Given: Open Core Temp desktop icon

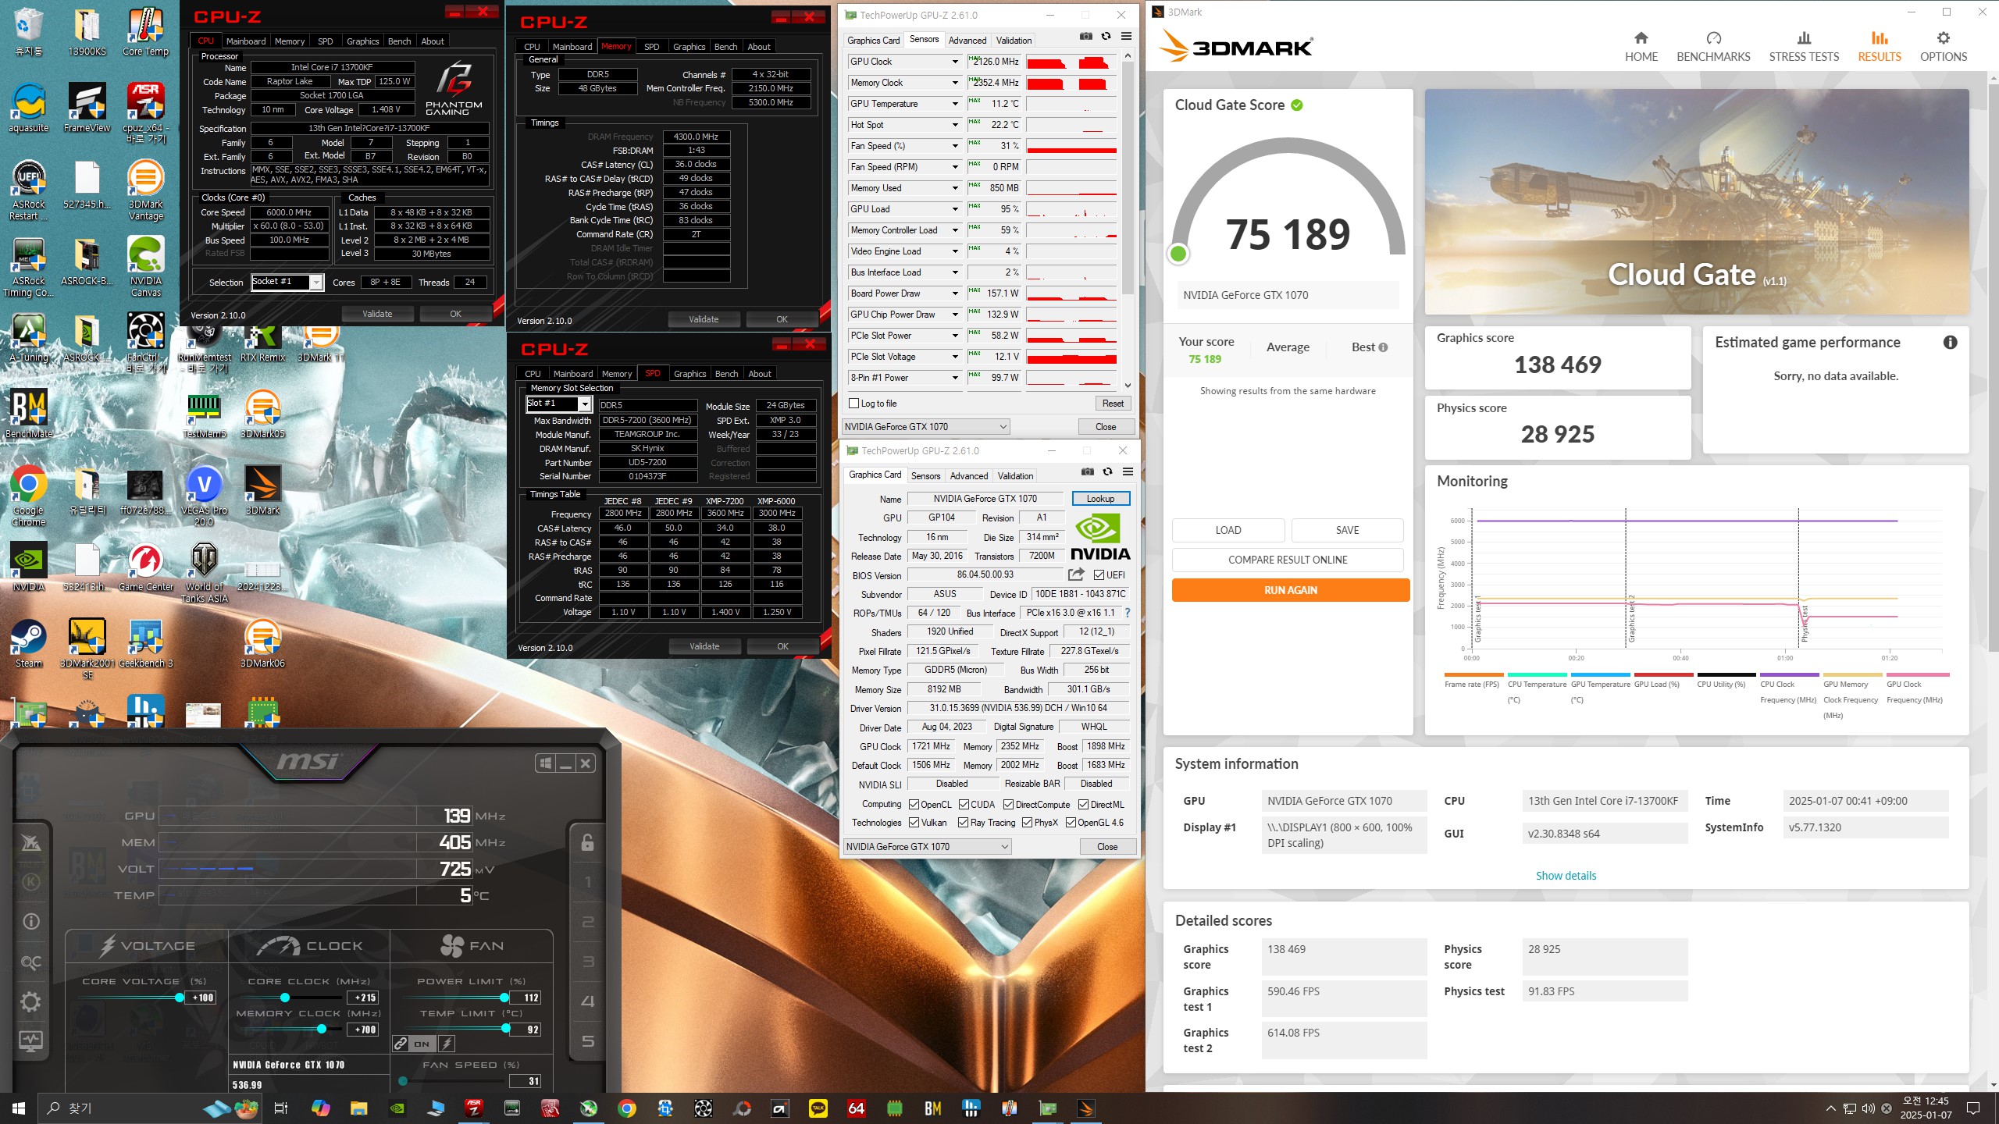Looking at the screenshot, I should [145, 33].
